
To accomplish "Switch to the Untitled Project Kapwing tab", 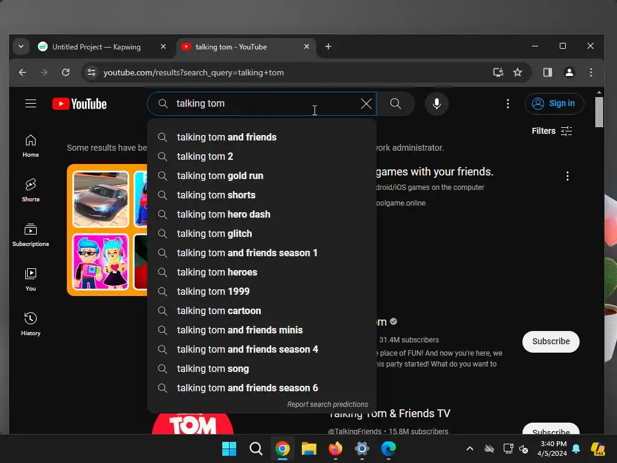I will pyautogui.click(x=96, y=47).
